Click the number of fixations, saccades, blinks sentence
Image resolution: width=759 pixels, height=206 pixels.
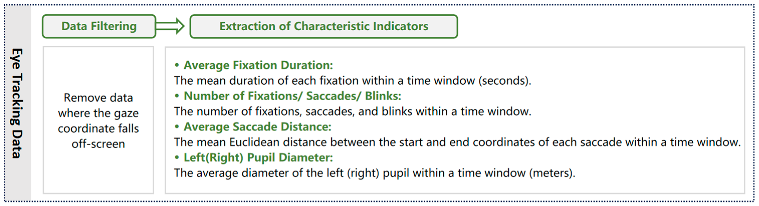352,111
